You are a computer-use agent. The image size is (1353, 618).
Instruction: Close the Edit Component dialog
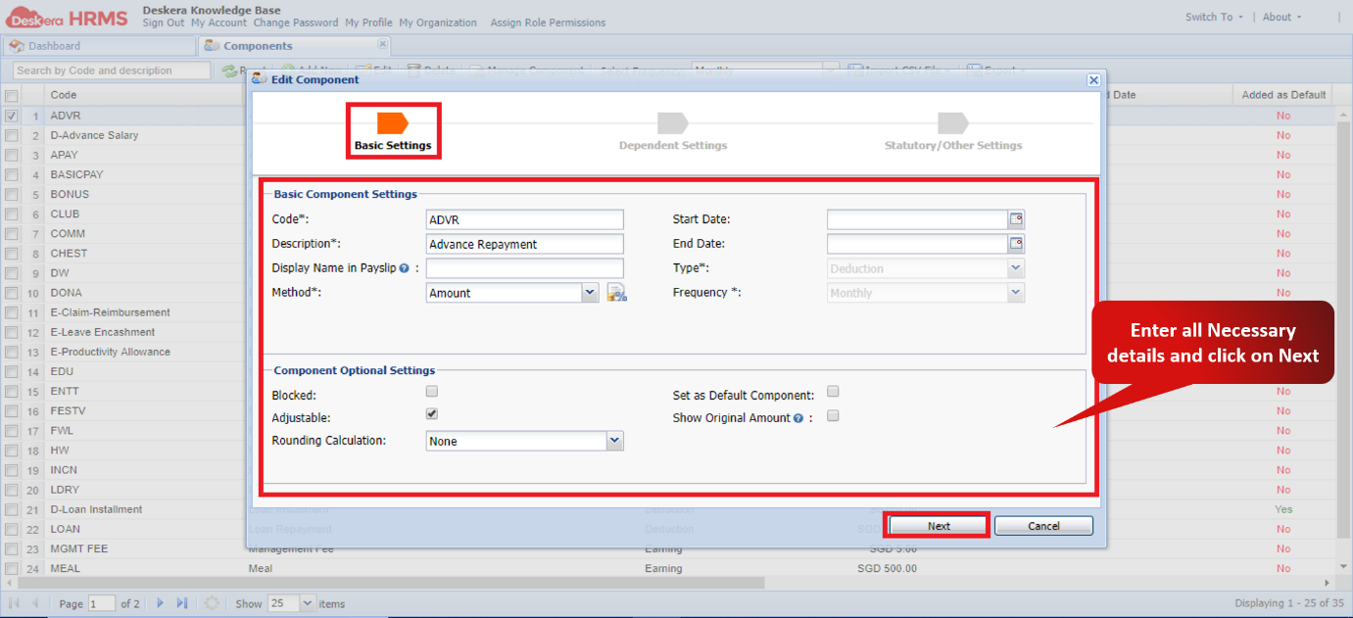coord(1093,79)
